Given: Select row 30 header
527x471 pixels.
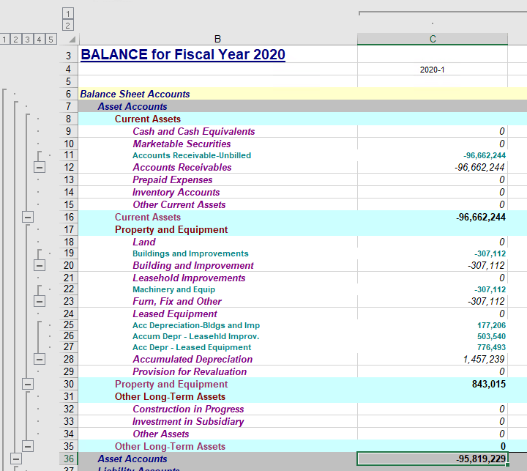Looking at the screenshot, I should pyautogui.click(x=69, y=384).
